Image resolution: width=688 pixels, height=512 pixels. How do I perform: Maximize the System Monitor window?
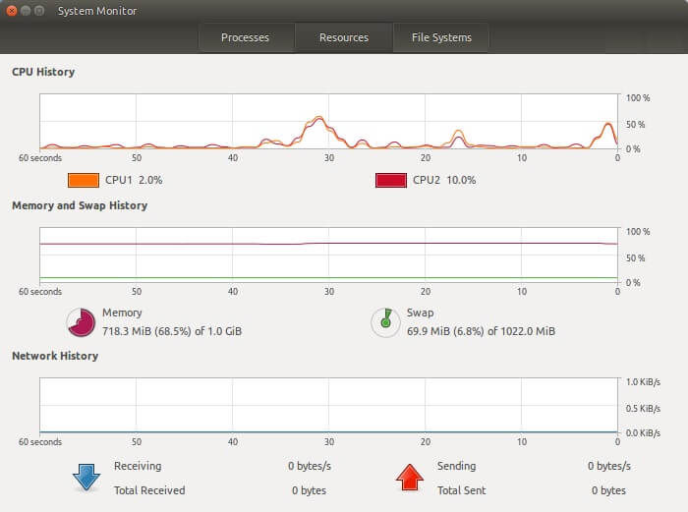(x=39, y=11)
